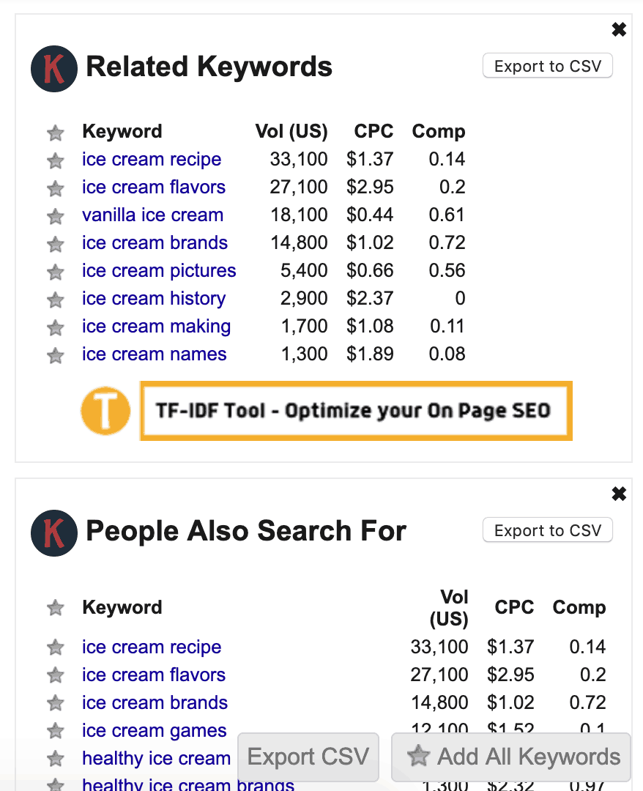Click Export to CSV in People Also Search For

coord(547,530)
